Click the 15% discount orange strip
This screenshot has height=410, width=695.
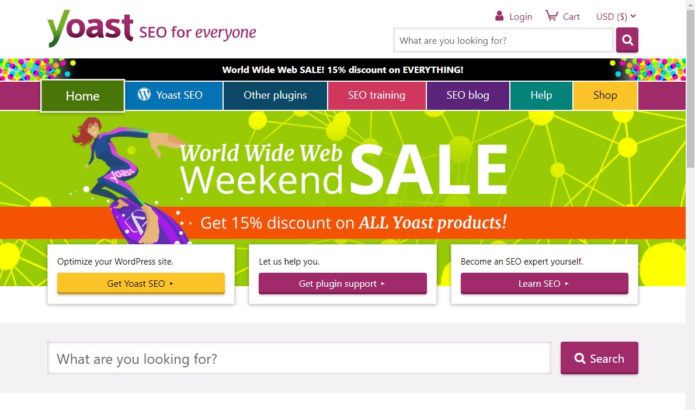pos(343,223)
